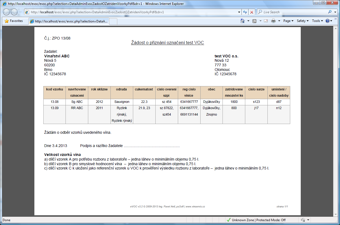Viewport: 340px width, 225px height.
Task: Open the Favorites button
Action: 14,21
